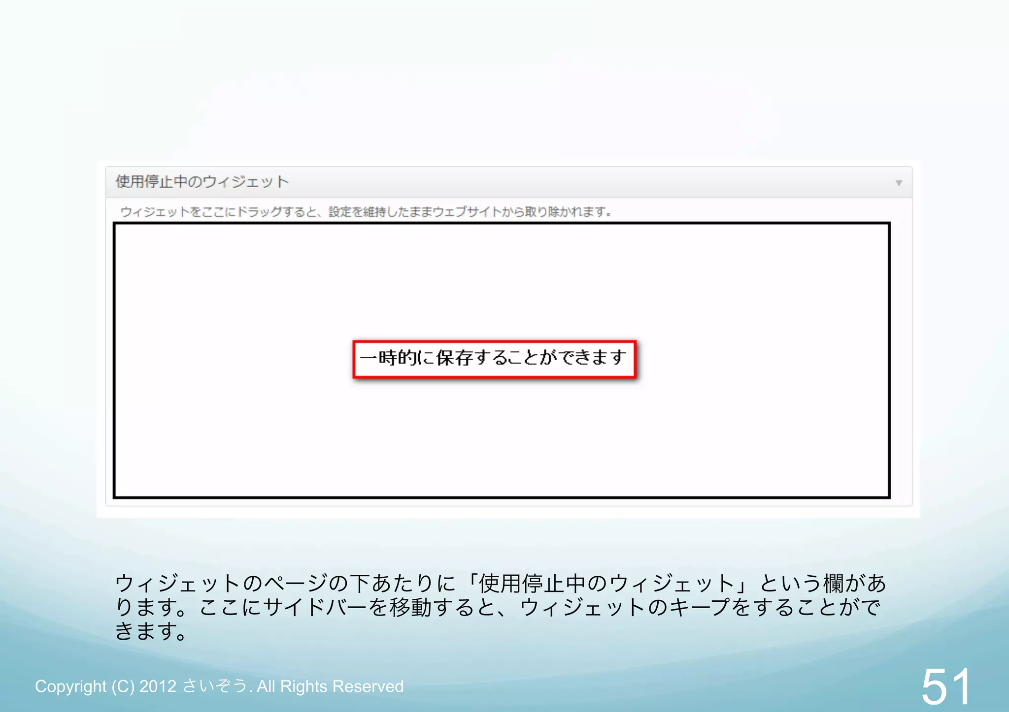The width and height of the screenshot is (1009, 712).
Task: Click the Copyright (C) 2012 さいぞう footer text
Action: [x=219, y=686]
